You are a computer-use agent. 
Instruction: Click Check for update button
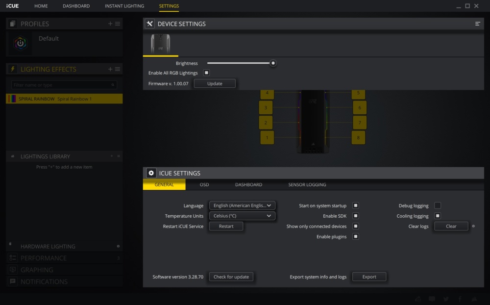click(x=231, y=277)
